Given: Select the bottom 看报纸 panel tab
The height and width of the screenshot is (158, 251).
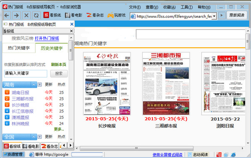Looking at the screenshot, I should (x=13, y=146).
